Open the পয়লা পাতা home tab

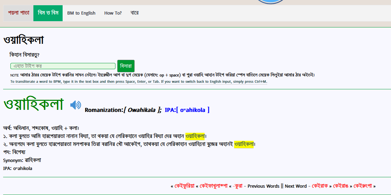point(18,13)
